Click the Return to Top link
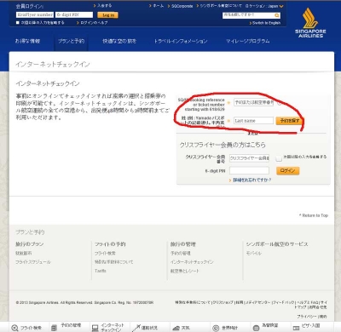 (x=315, y=215)
